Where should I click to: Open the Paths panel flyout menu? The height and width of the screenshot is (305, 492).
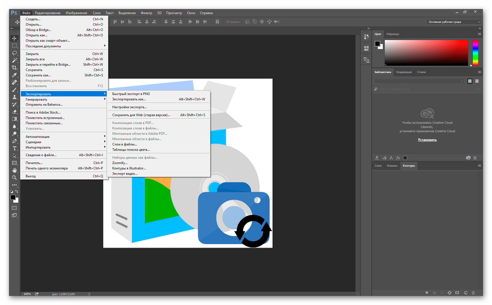[479, 165]
